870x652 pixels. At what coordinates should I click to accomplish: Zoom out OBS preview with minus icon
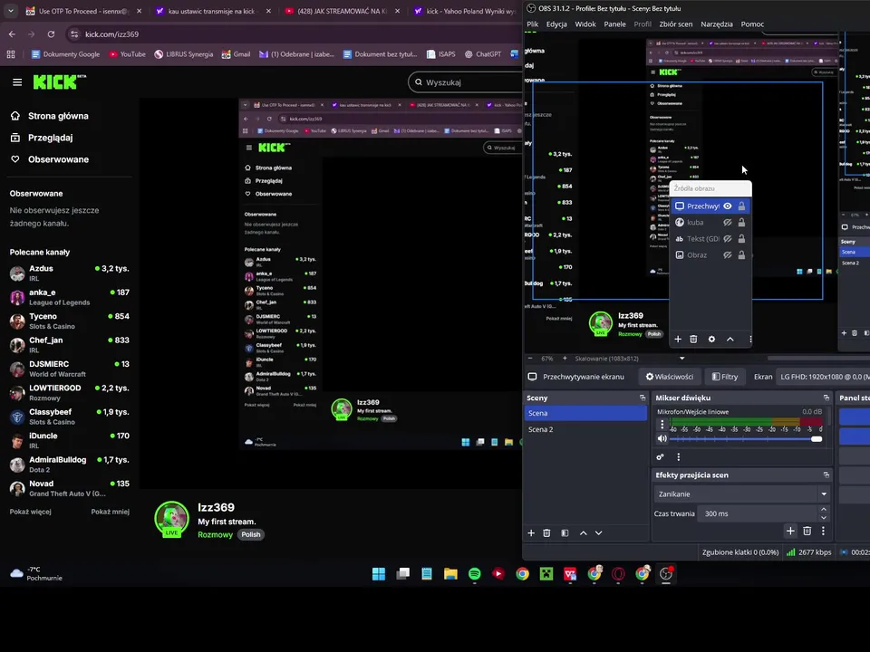(530, 359)
